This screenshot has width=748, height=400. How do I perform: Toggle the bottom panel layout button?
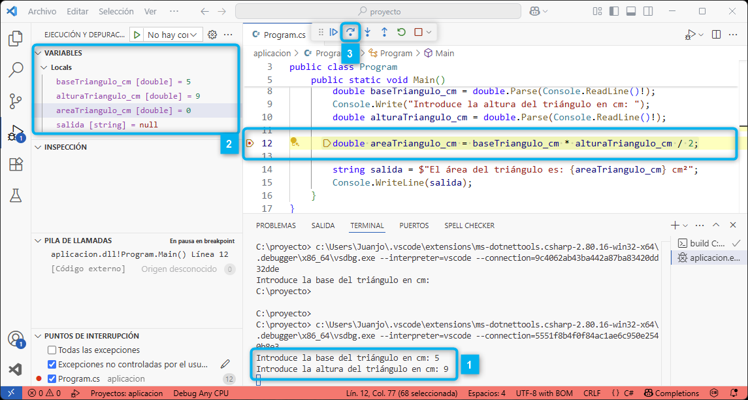click(x=630, y=12)
